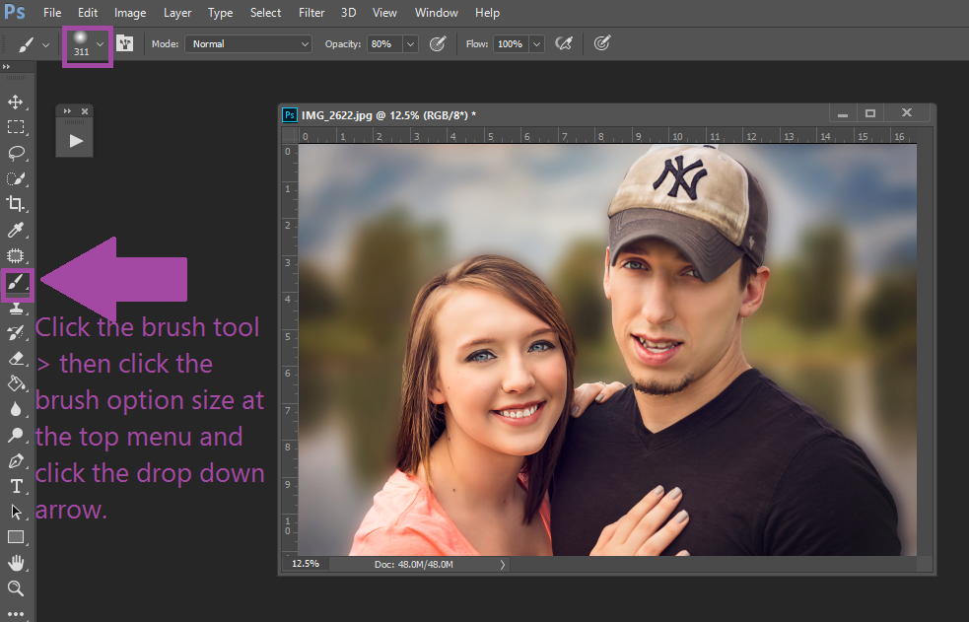
Task: Click the 12.5% zoom level field
Action: pyautogui.click(x=306, y=564)
